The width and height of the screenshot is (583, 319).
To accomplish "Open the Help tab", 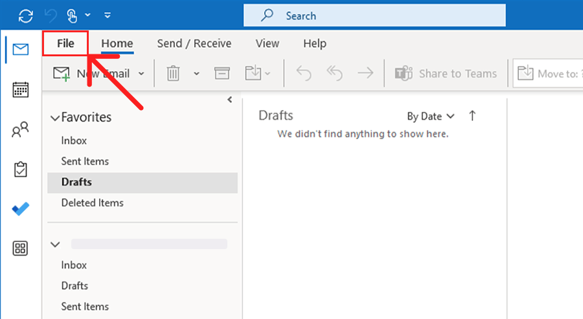I will (315, 43).
